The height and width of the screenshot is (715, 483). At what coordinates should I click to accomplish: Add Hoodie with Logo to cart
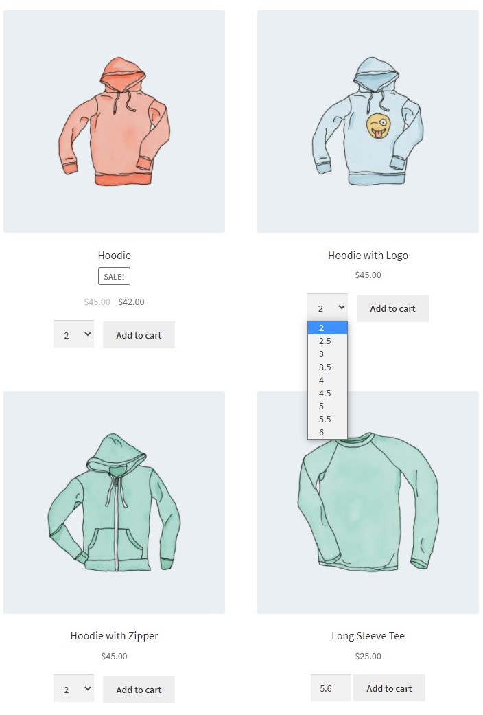pyautogui.click(x=392, y=308)
